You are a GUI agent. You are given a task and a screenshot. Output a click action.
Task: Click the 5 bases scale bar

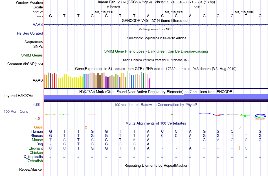pos(156,7)
